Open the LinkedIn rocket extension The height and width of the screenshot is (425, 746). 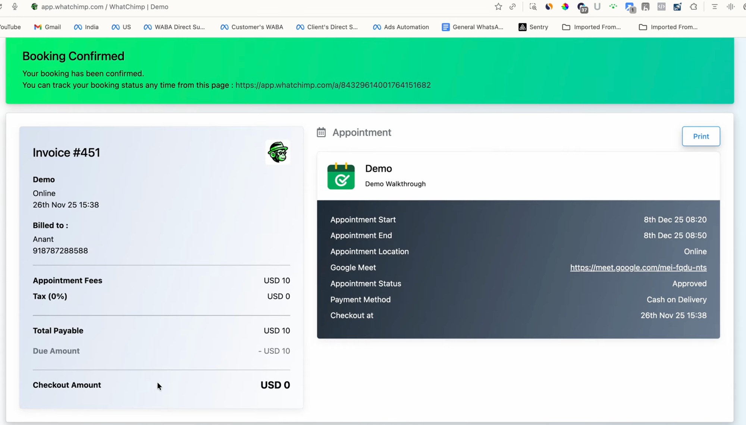(677, 7)
